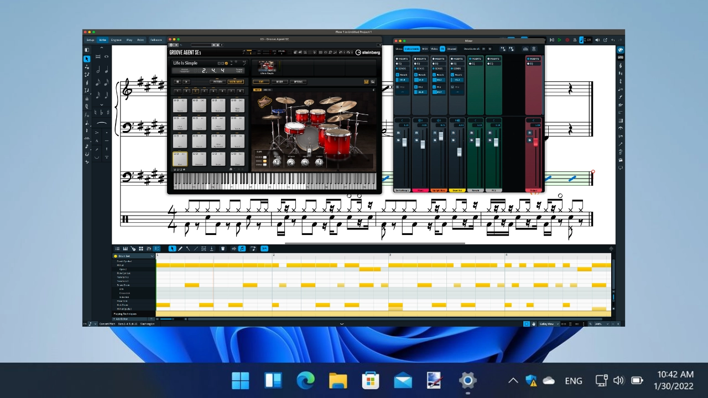
Task: Select Life Is Simple kit thumbnail
Action: pyautogui.click(x=267, y=67)
